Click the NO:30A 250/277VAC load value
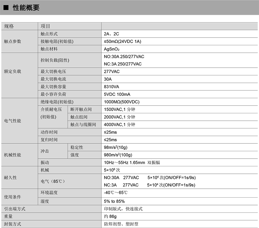 point(124,56)
